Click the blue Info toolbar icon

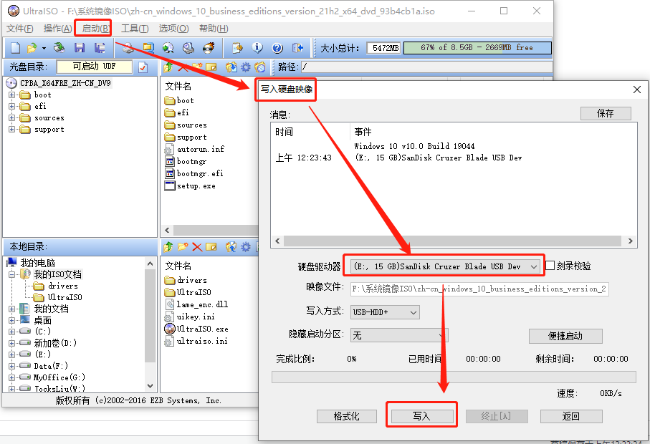click(257, 48)
